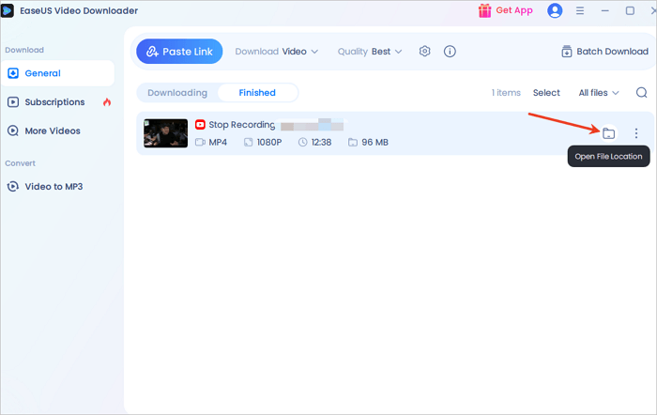Open the hamburger menu in title bar
This screenshot has width=657, height=415.
coord(580,10)
